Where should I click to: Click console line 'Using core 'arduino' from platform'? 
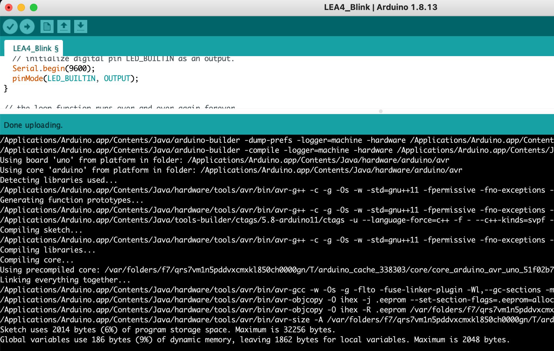[231, 170]
